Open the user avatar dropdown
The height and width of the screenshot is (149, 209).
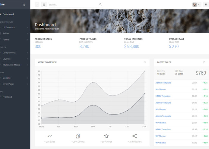point(196,4)
